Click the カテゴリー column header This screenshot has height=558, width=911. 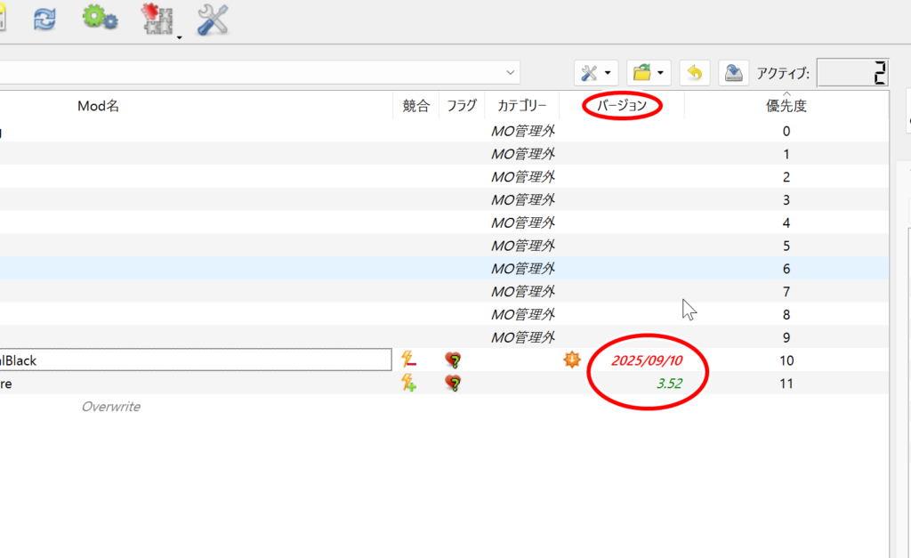(521, 106)
